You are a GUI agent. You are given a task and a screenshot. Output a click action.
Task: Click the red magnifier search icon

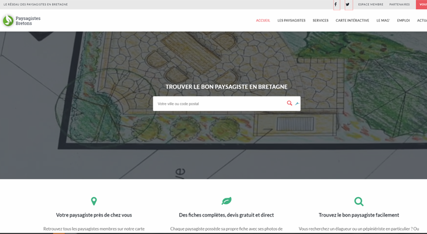(x=289, y=103)
